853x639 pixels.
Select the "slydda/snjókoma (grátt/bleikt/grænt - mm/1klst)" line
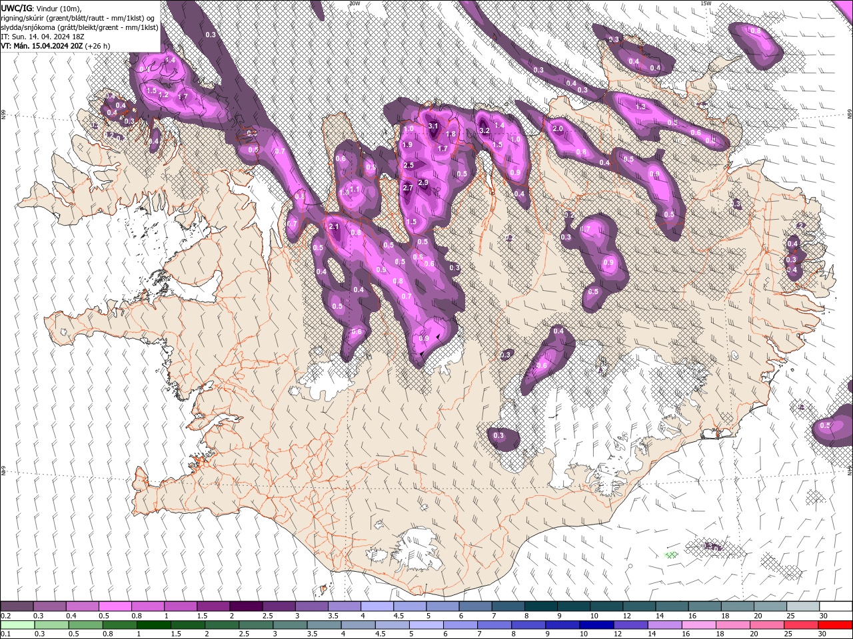[79, 27]
